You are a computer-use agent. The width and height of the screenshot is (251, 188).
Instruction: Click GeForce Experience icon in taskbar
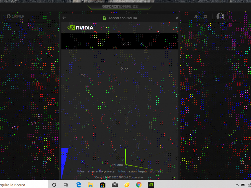[151, 185]
